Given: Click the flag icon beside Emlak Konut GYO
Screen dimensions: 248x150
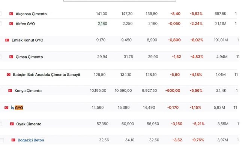Looking at the screenshot, I should 7,40.
